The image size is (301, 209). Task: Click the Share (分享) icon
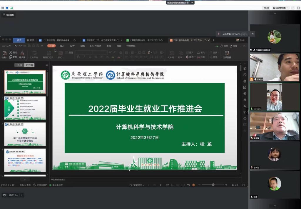233,46
